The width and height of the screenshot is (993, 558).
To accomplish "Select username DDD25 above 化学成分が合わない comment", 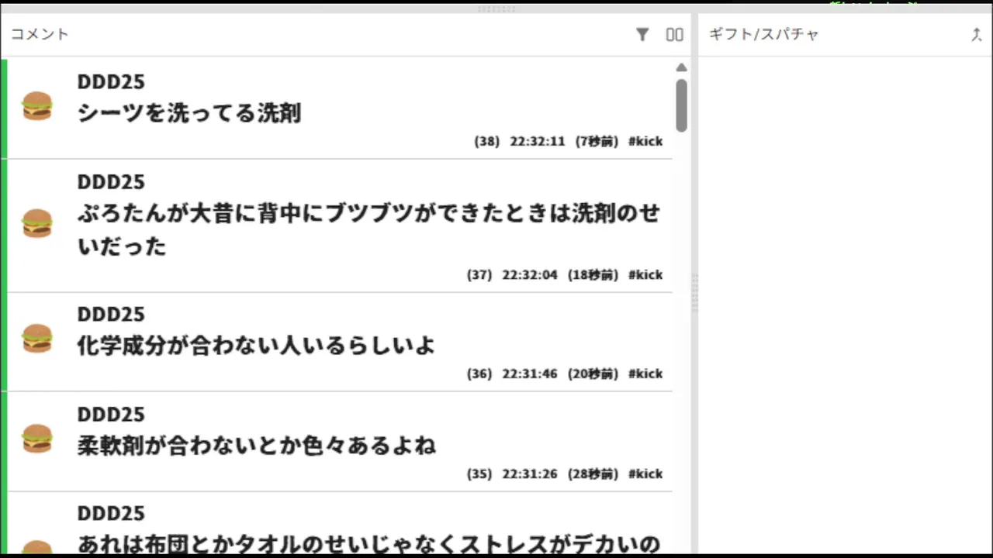I will tap(111, 315).
